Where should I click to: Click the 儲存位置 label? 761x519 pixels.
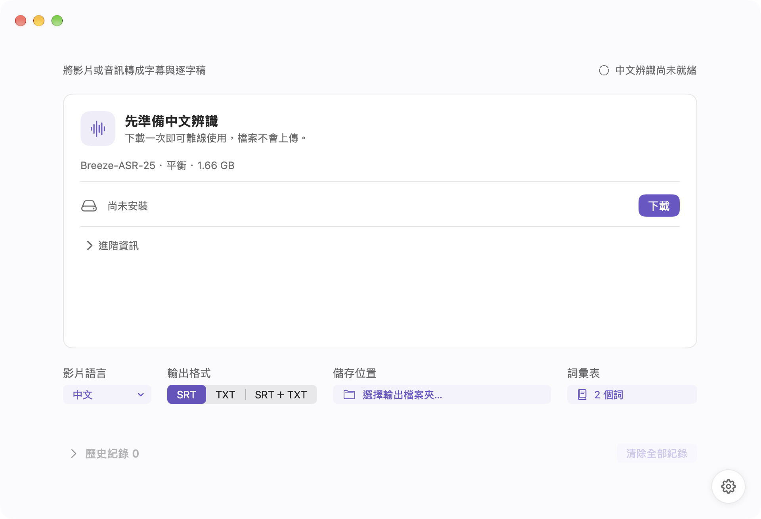355,373
